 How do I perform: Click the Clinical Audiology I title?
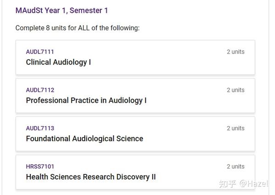[x=58, y=62]
